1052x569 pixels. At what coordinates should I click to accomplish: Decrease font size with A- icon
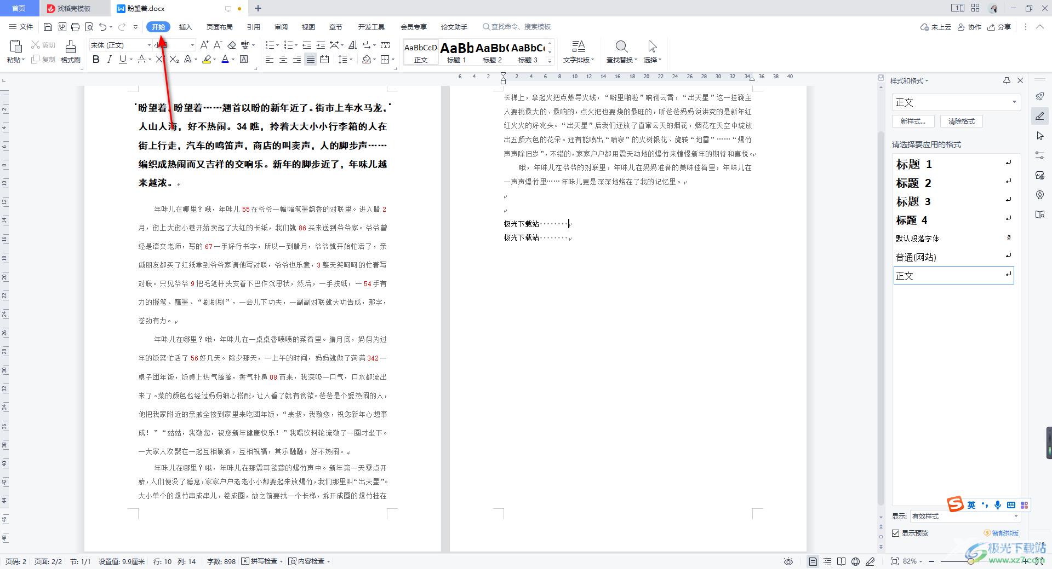[x=218, y=45]
